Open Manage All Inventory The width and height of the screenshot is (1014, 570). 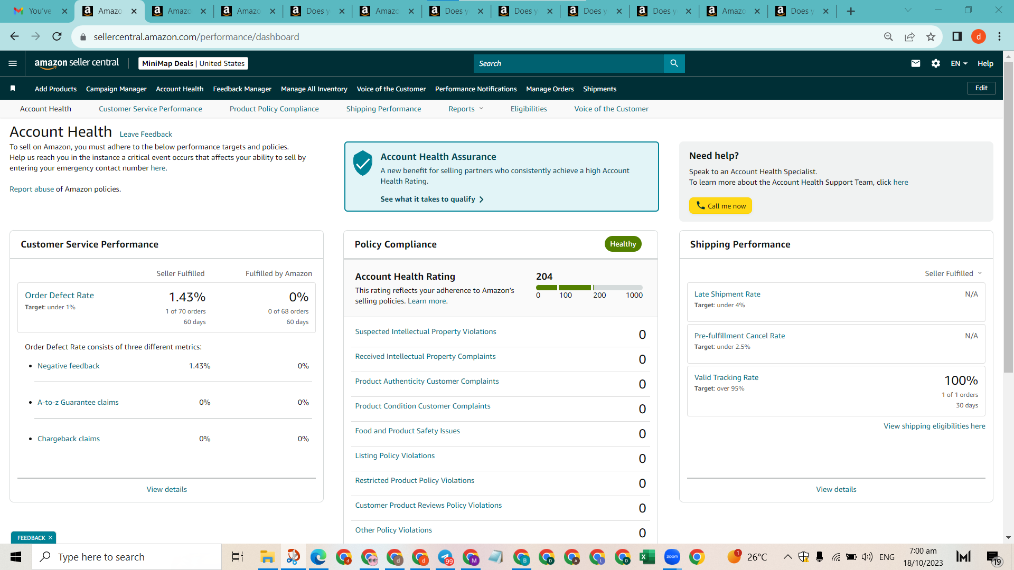coord(314,89)
